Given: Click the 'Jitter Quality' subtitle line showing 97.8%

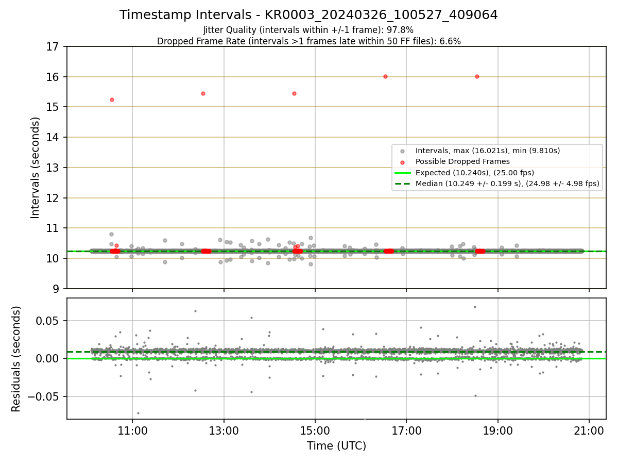Looking at the screenshot, I should coord(308,30).
